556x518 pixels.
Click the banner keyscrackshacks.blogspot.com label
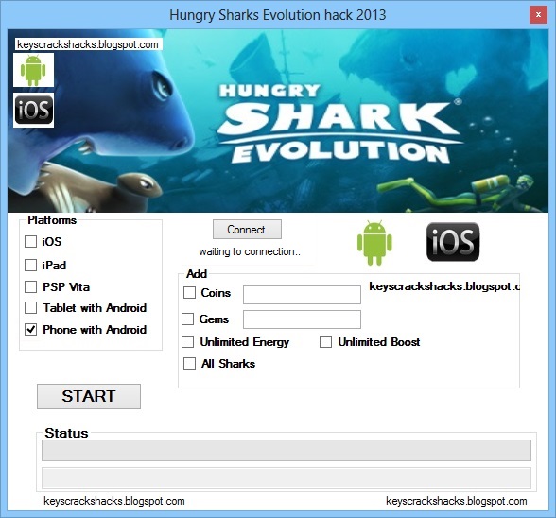coord(89,44)
